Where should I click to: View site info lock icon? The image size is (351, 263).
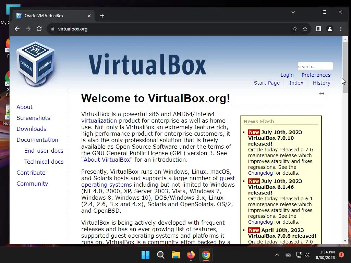[x=53, y=29]
